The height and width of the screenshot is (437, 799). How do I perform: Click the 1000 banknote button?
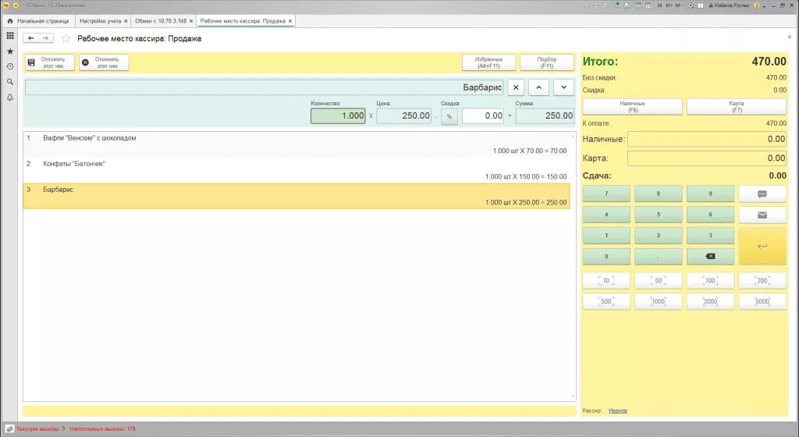(x=659, y=301)
